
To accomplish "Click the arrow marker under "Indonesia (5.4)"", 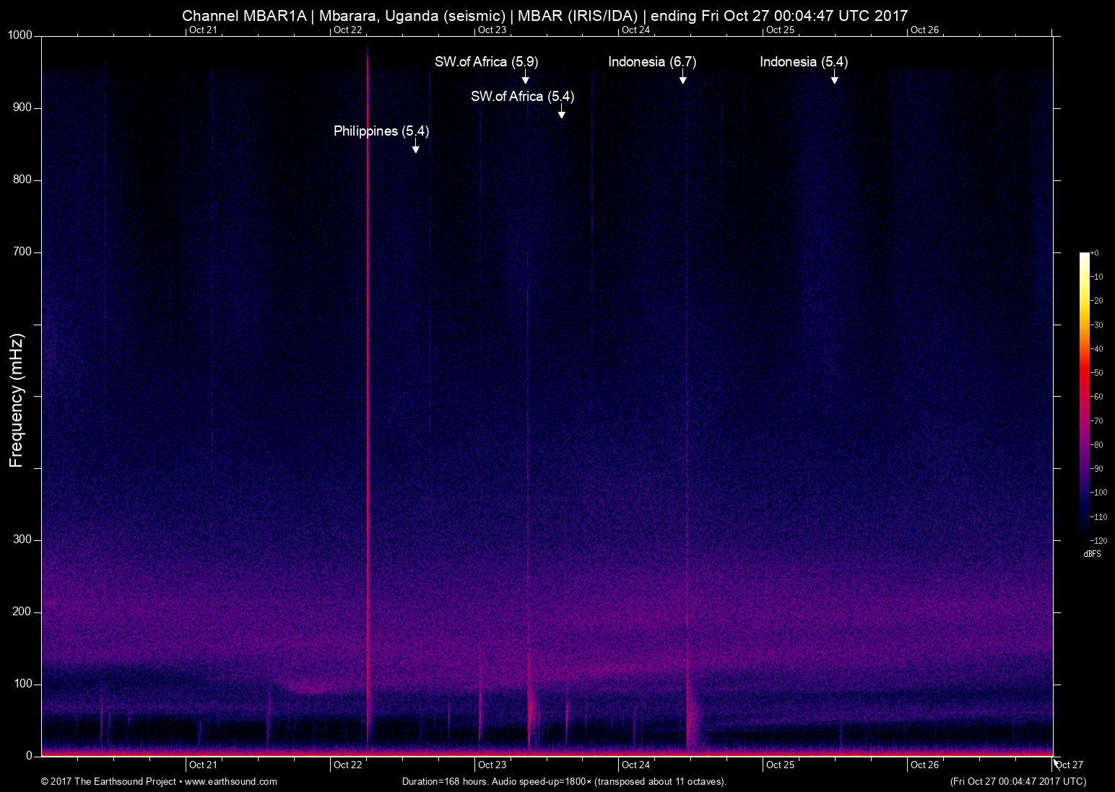I will point(834,77).
